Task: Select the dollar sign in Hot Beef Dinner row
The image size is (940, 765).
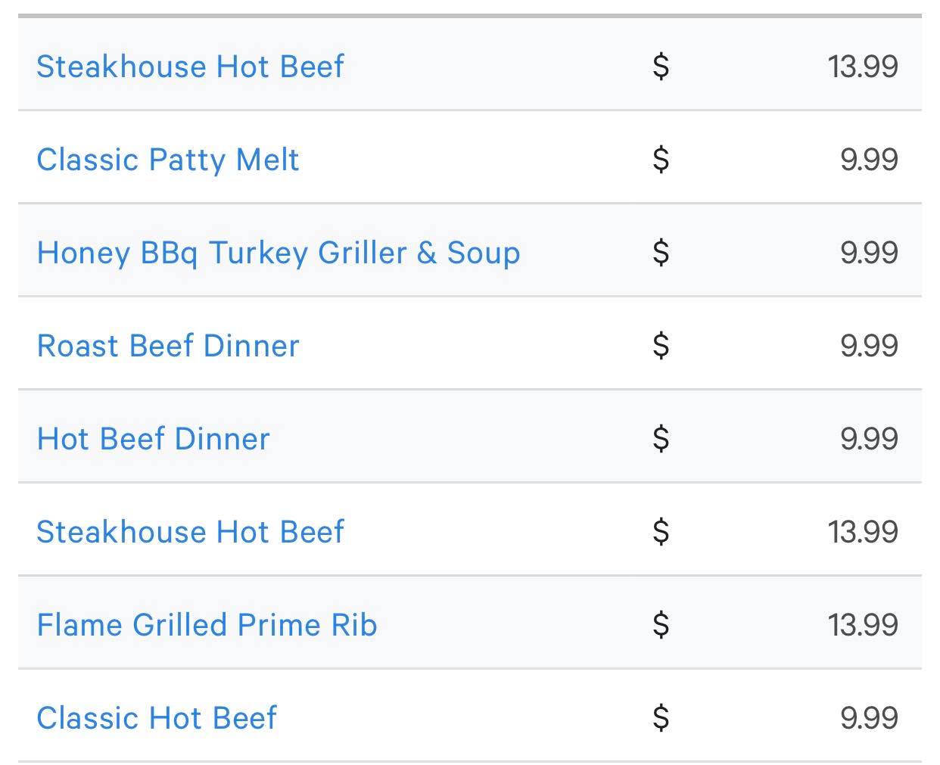Action: click(661, 439)
